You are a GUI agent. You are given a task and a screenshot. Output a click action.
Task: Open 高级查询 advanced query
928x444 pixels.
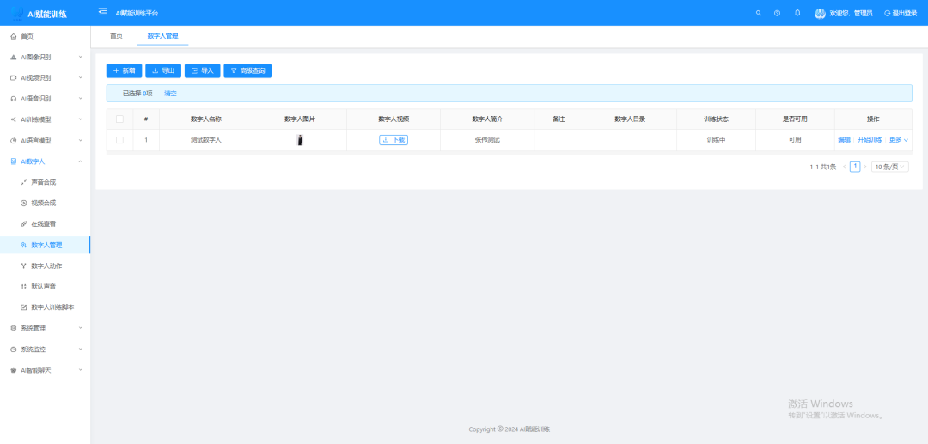(247, 71)
